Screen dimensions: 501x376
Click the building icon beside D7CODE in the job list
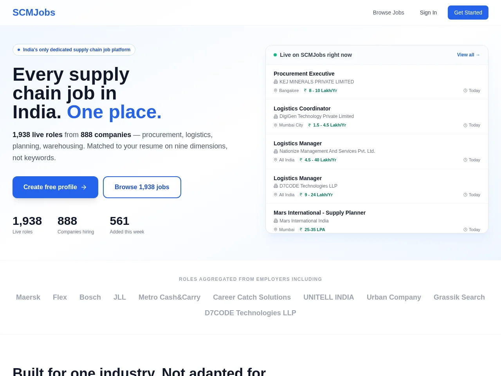pyautogui.click(x=276, y=186)
